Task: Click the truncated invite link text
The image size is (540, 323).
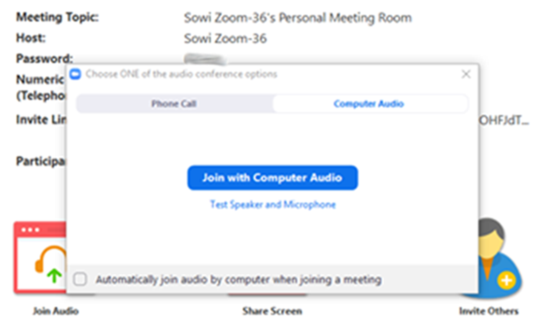Action: coord(504,120)
